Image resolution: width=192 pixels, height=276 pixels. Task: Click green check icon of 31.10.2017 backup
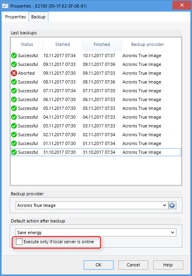[x=14, y=152]
